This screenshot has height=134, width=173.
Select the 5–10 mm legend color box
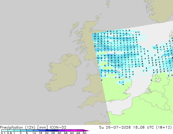[x=30, y=130]
